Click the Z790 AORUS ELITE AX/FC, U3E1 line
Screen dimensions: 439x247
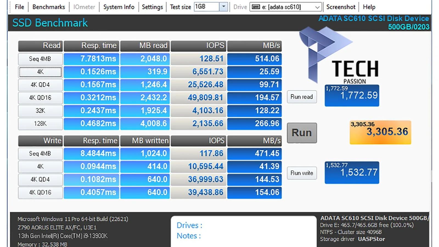57,228
